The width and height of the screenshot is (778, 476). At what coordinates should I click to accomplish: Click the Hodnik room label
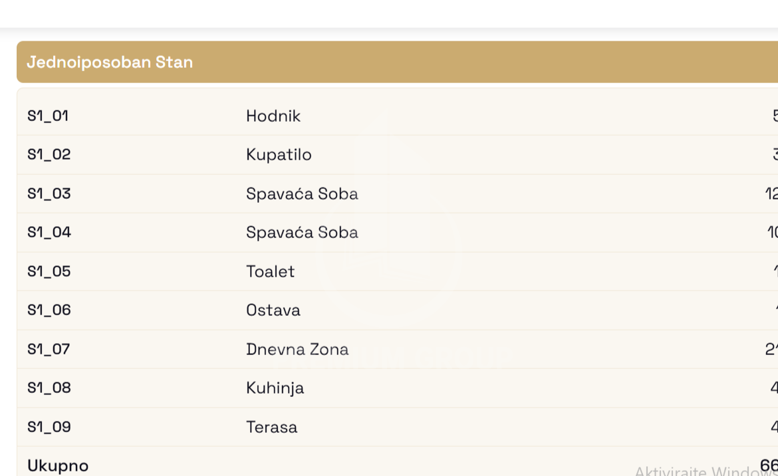click(273, 116)
